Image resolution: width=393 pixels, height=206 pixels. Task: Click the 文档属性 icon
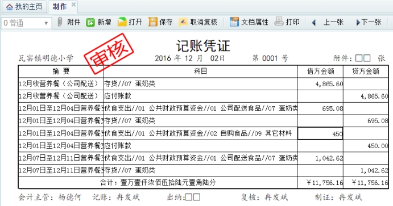pos(234,22)
